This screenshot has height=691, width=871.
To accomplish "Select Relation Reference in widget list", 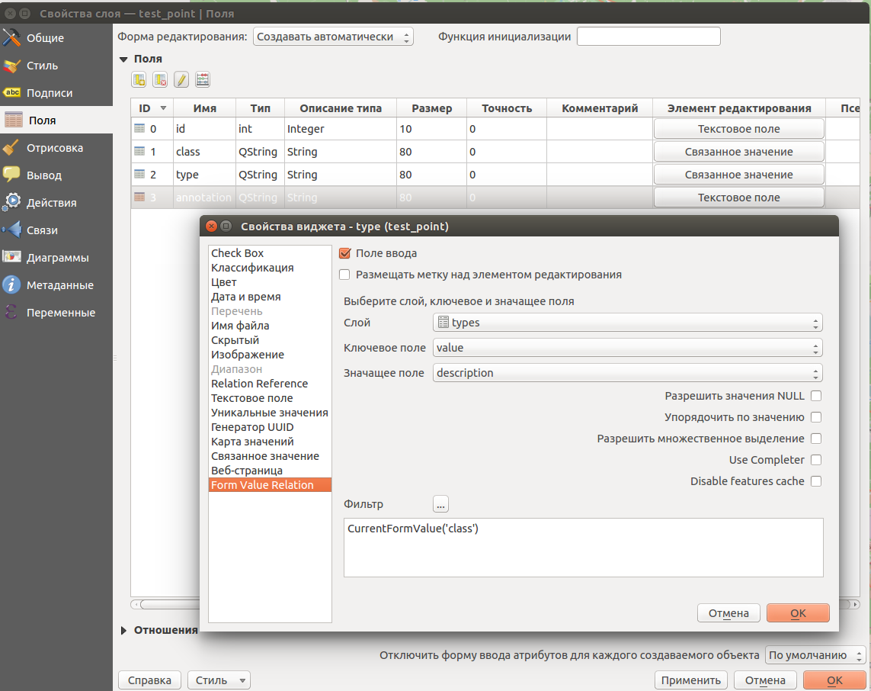I will click(x=259, y=384).
